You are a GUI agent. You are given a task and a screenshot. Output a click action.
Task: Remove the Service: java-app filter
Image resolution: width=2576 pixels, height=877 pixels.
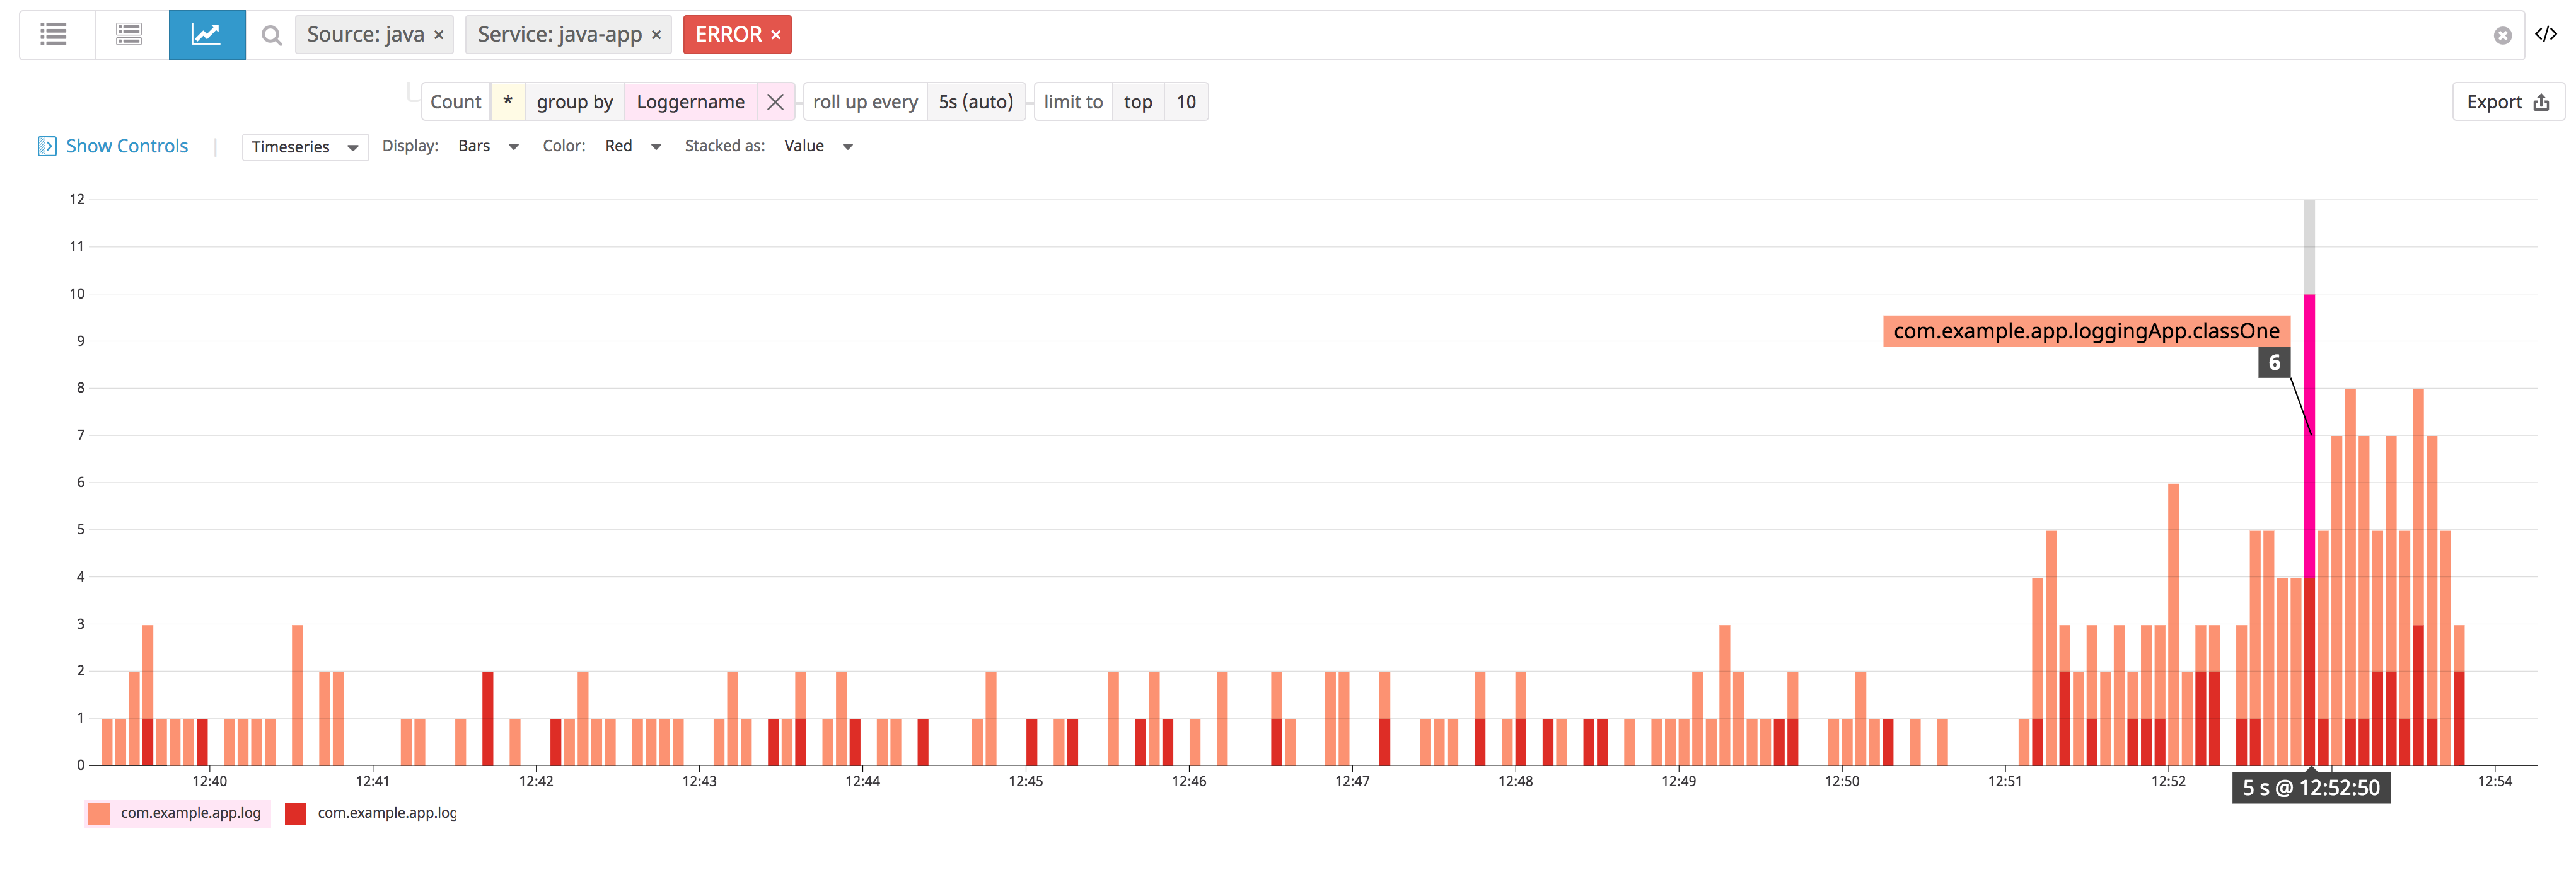[x=657, y=35]
